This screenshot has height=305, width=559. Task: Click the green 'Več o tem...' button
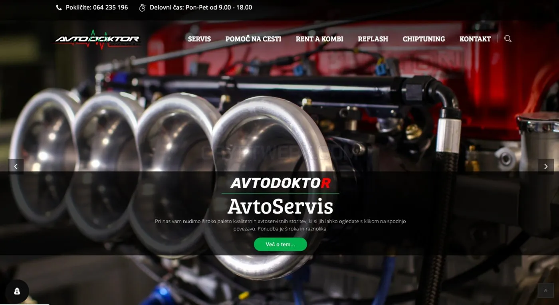[280, 244]
